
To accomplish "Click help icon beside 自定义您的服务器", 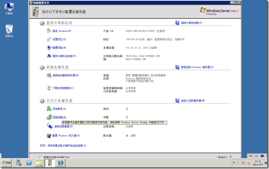I will (x=177, y=101).
